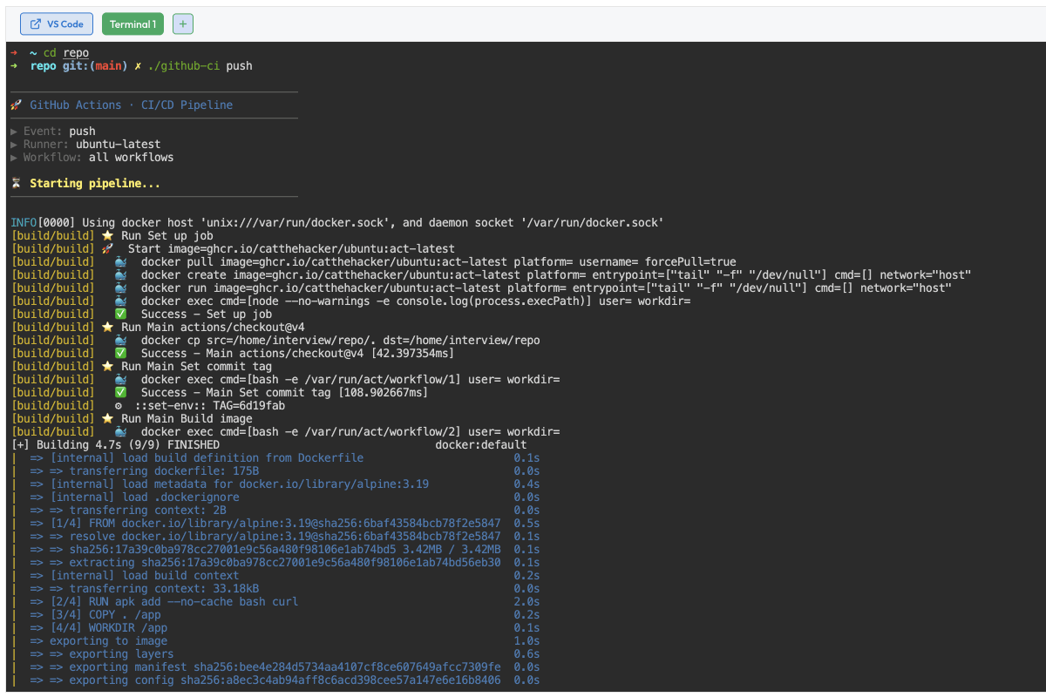Screen dimensions: 1046x697
Task: Click the 'INFO[0000] Using docker host' line
Action: pos(337,223)
